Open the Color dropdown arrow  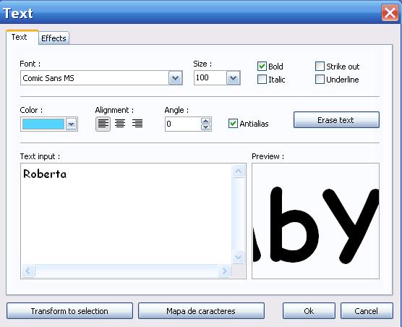[x=72, y=124]
